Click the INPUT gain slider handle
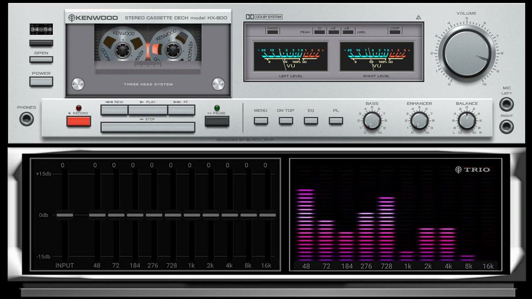The width and height of the screenshot is (532, 299). (x=65, y=215)
